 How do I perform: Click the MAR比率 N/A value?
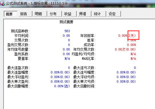pyautogui.click(x=133, y=59)
